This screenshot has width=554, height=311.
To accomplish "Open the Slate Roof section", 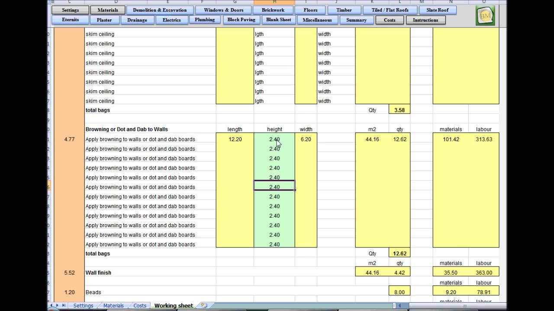I will (438, 10).
